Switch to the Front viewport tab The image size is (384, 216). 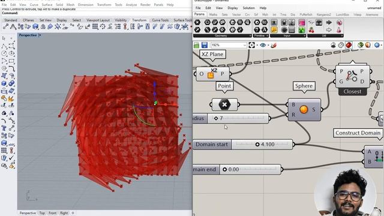52,213
